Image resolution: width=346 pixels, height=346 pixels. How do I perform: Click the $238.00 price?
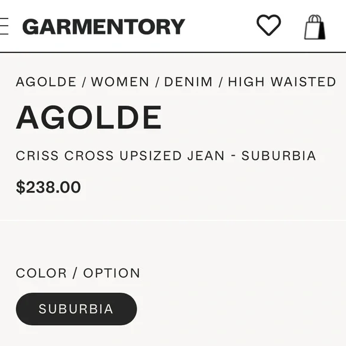[x=48, y=187]
